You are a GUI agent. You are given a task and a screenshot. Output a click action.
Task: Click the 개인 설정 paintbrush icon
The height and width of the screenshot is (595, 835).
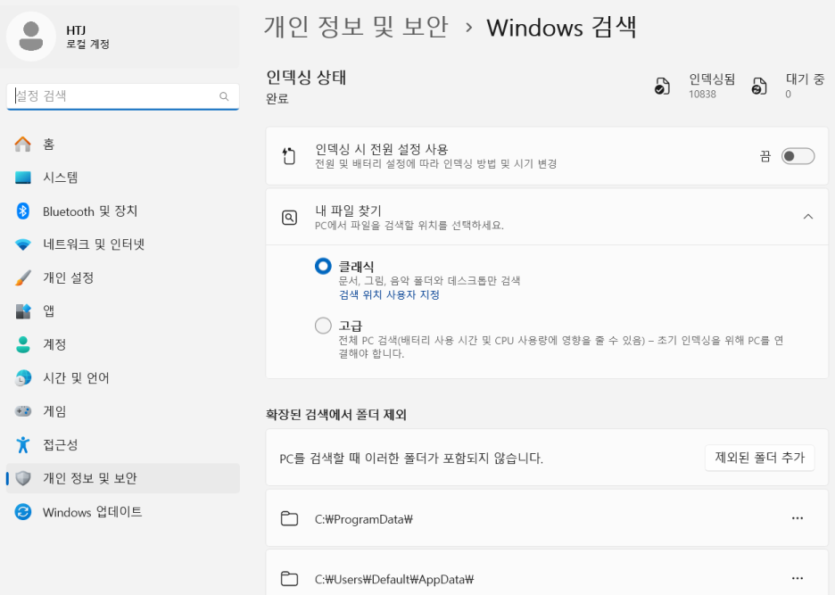click(23, 277)
